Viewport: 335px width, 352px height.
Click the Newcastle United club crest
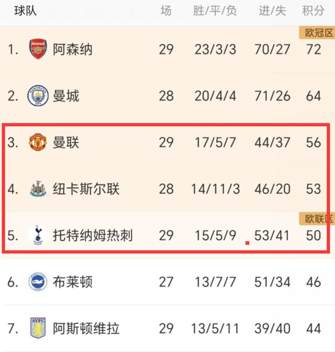point(38,189)
